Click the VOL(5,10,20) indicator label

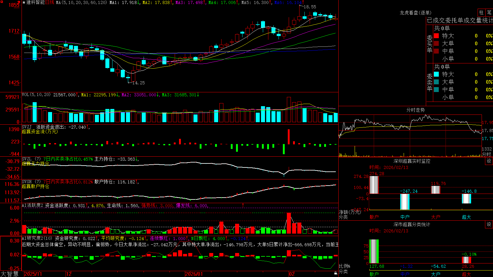click(36, 95)
